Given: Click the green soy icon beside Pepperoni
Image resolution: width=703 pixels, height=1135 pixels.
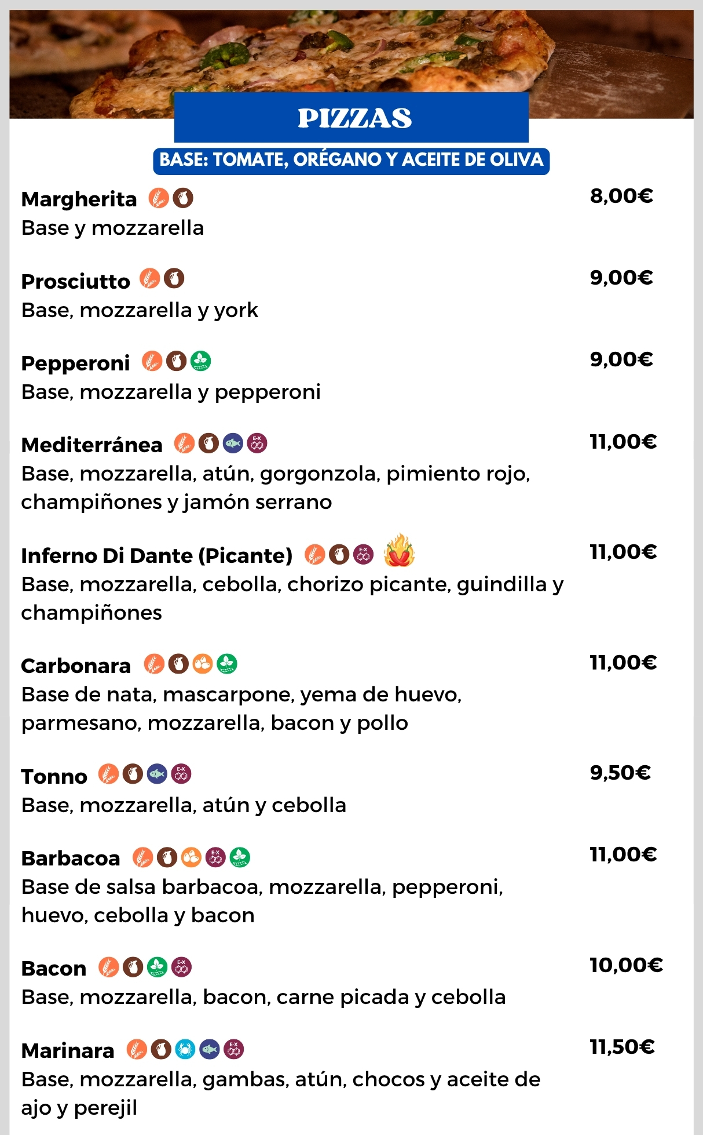Looking at the screenshot, I should coord(201,361).
